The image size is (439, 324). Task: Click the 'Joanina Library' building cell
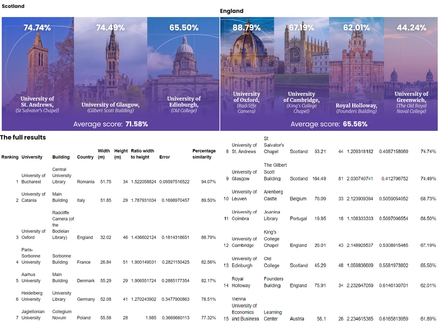pyautogui.click(x=272, y=215)
